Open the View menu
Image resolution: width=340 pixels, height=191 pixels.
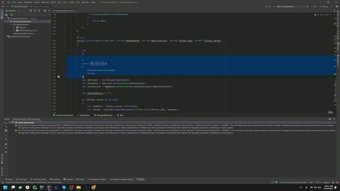click(20, 2)
